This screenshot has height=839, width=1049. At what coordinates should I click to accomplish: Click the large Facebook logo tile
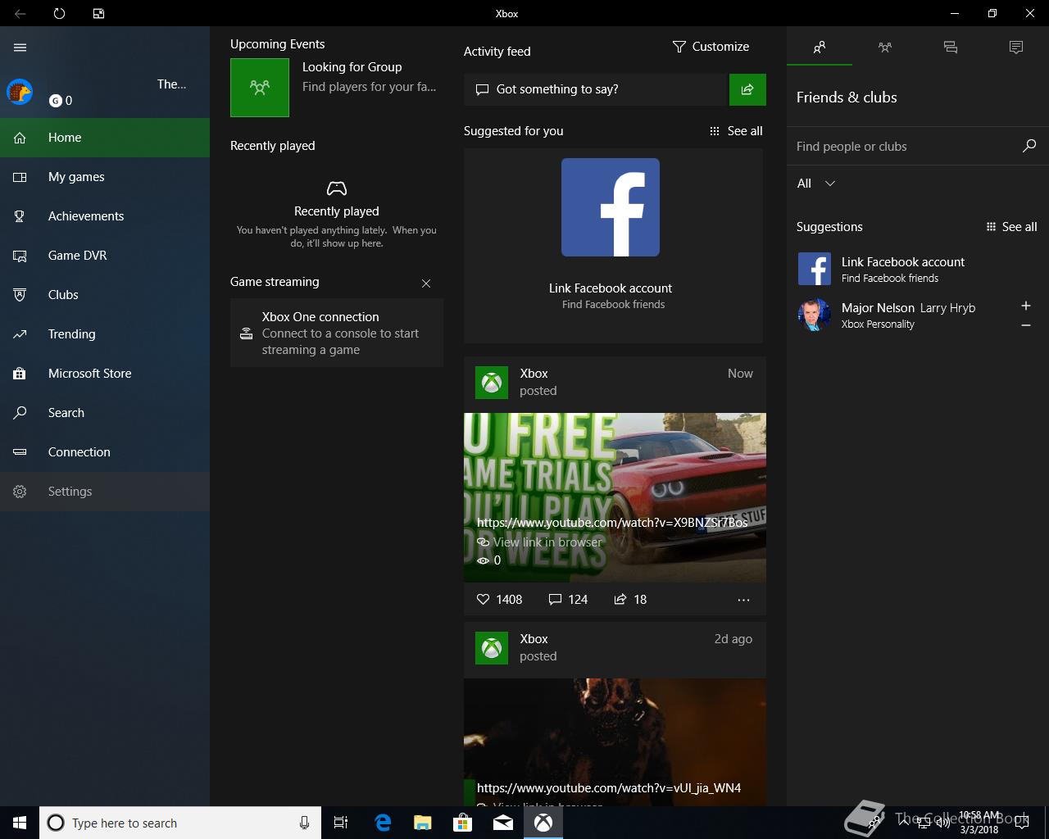(x=611, y=207)
